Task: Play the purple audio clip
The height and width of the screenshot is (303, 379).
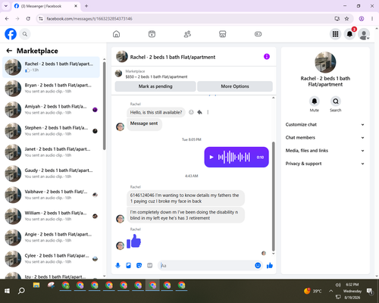Action: pos(211,157)
